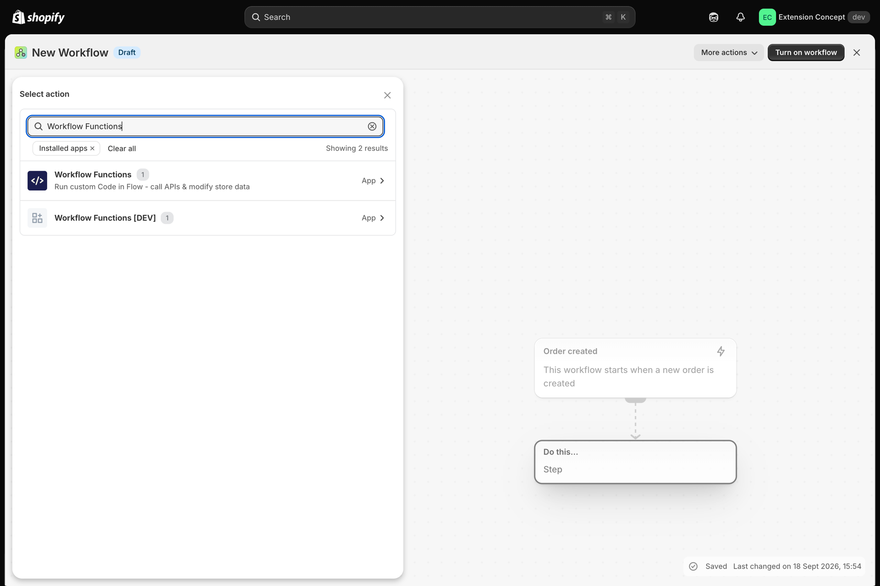Click the Select action heading
Image resolution: width=880 pixels, height=586 pixels.
point(44,94)
